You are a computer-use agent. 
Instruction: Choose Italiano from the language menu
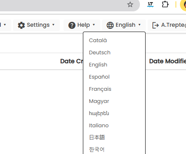pos(99,126)
